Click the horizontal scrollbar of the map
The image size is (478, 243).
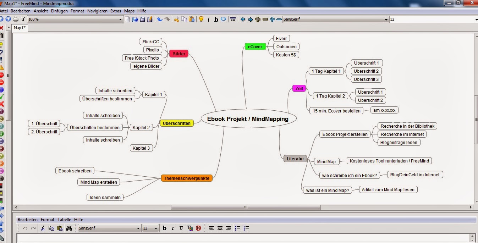246,207
